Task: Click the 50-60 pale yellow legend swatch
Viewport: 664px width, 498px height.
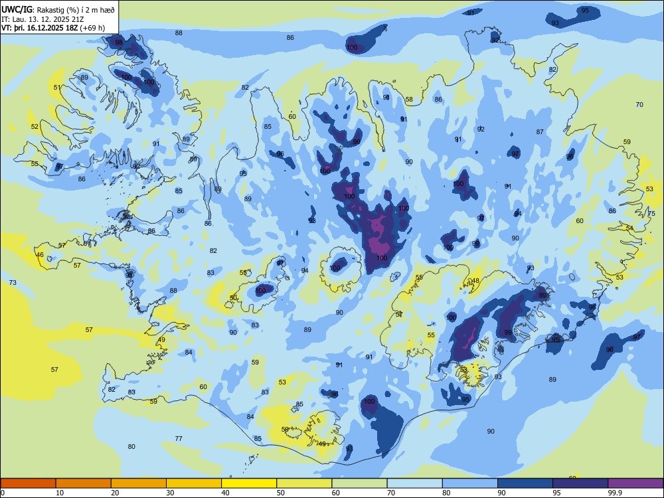Action: click(x=304, y=483)
